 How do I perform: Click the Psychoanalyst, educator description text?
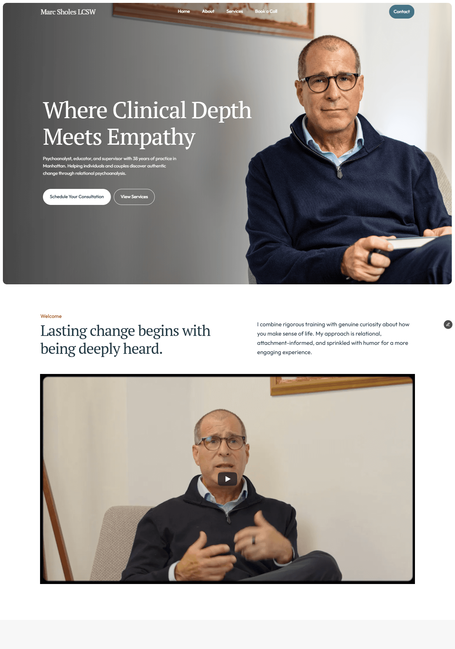pyautogui.click(x=110, y=166)
